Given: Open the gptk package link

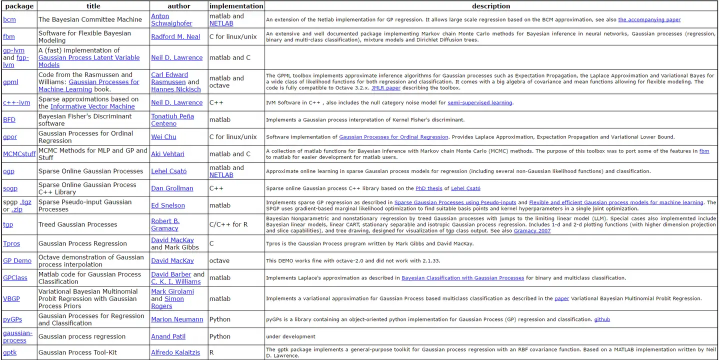Looking at the screenshot, I should click(x=9, y=352).
